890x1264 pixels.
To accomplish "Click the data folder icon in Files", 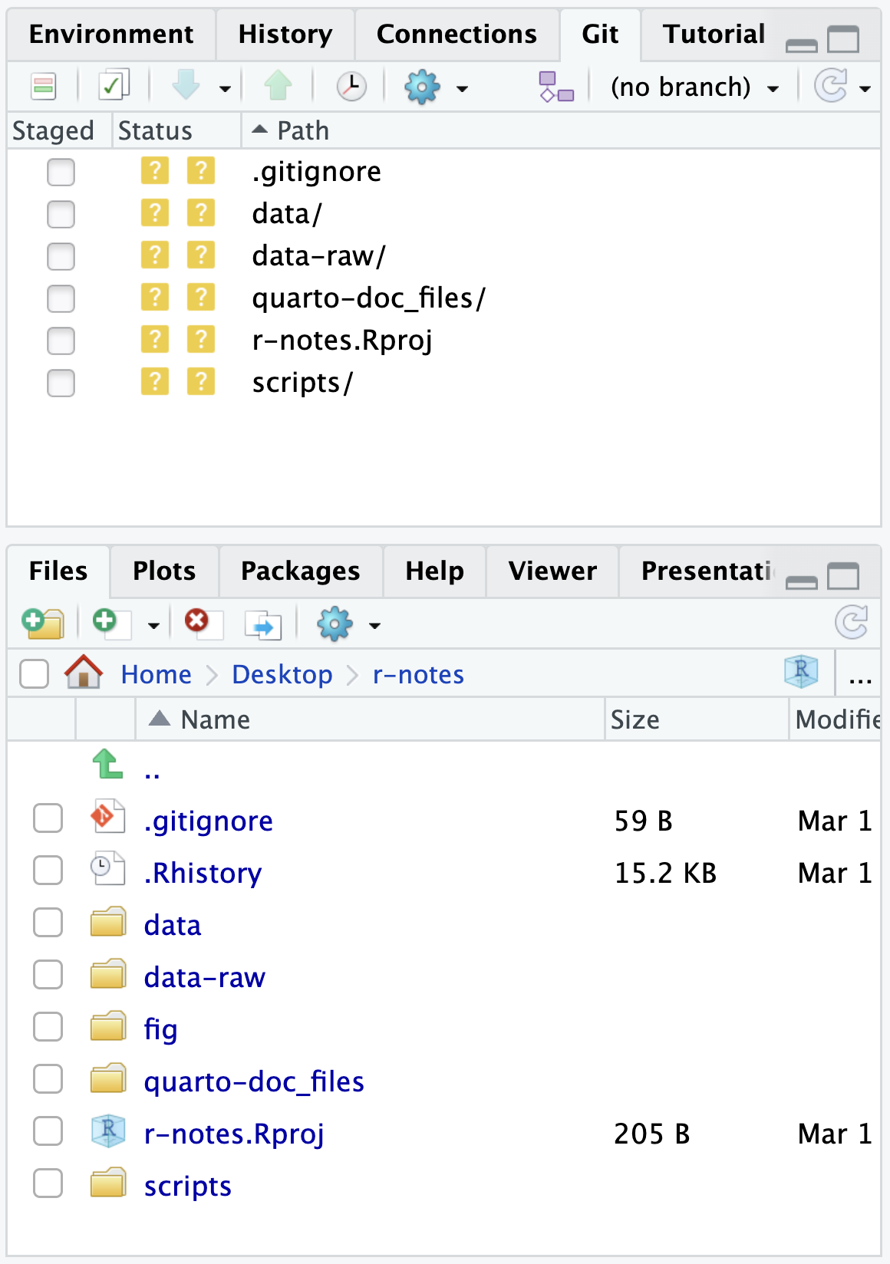I will [108, 922].
